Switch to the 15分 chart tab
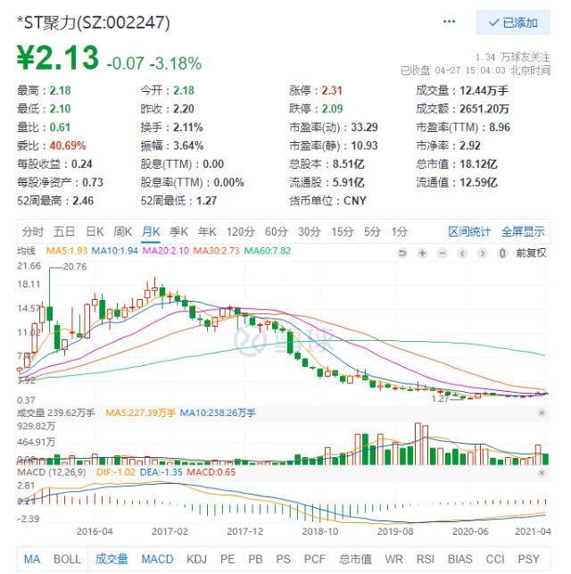Image resolution: width=571 pixels, height=574 pixels. pos(343,232)
